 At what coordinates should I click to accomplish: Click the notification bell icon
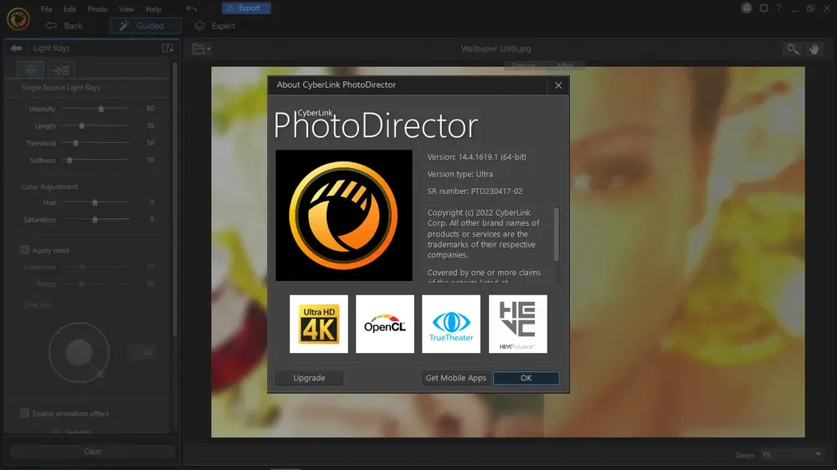pos(747,8)
